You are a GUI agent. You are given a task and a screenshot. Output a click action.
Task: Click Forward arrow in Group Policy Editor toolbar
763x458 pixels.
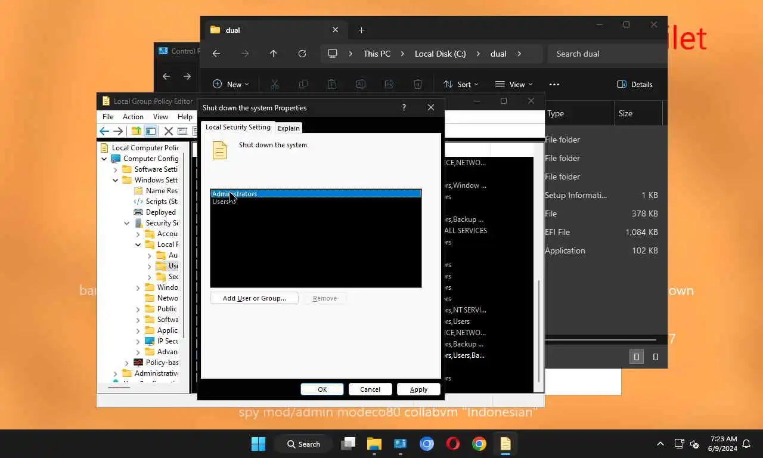(x=118, y=131)
